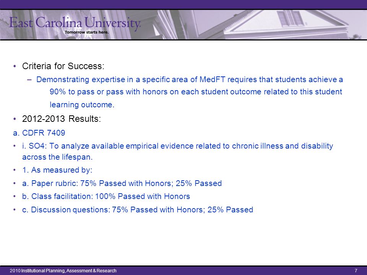
Task: Click the 'across the lifespan.' text
Action: click(x=57, y=157)
